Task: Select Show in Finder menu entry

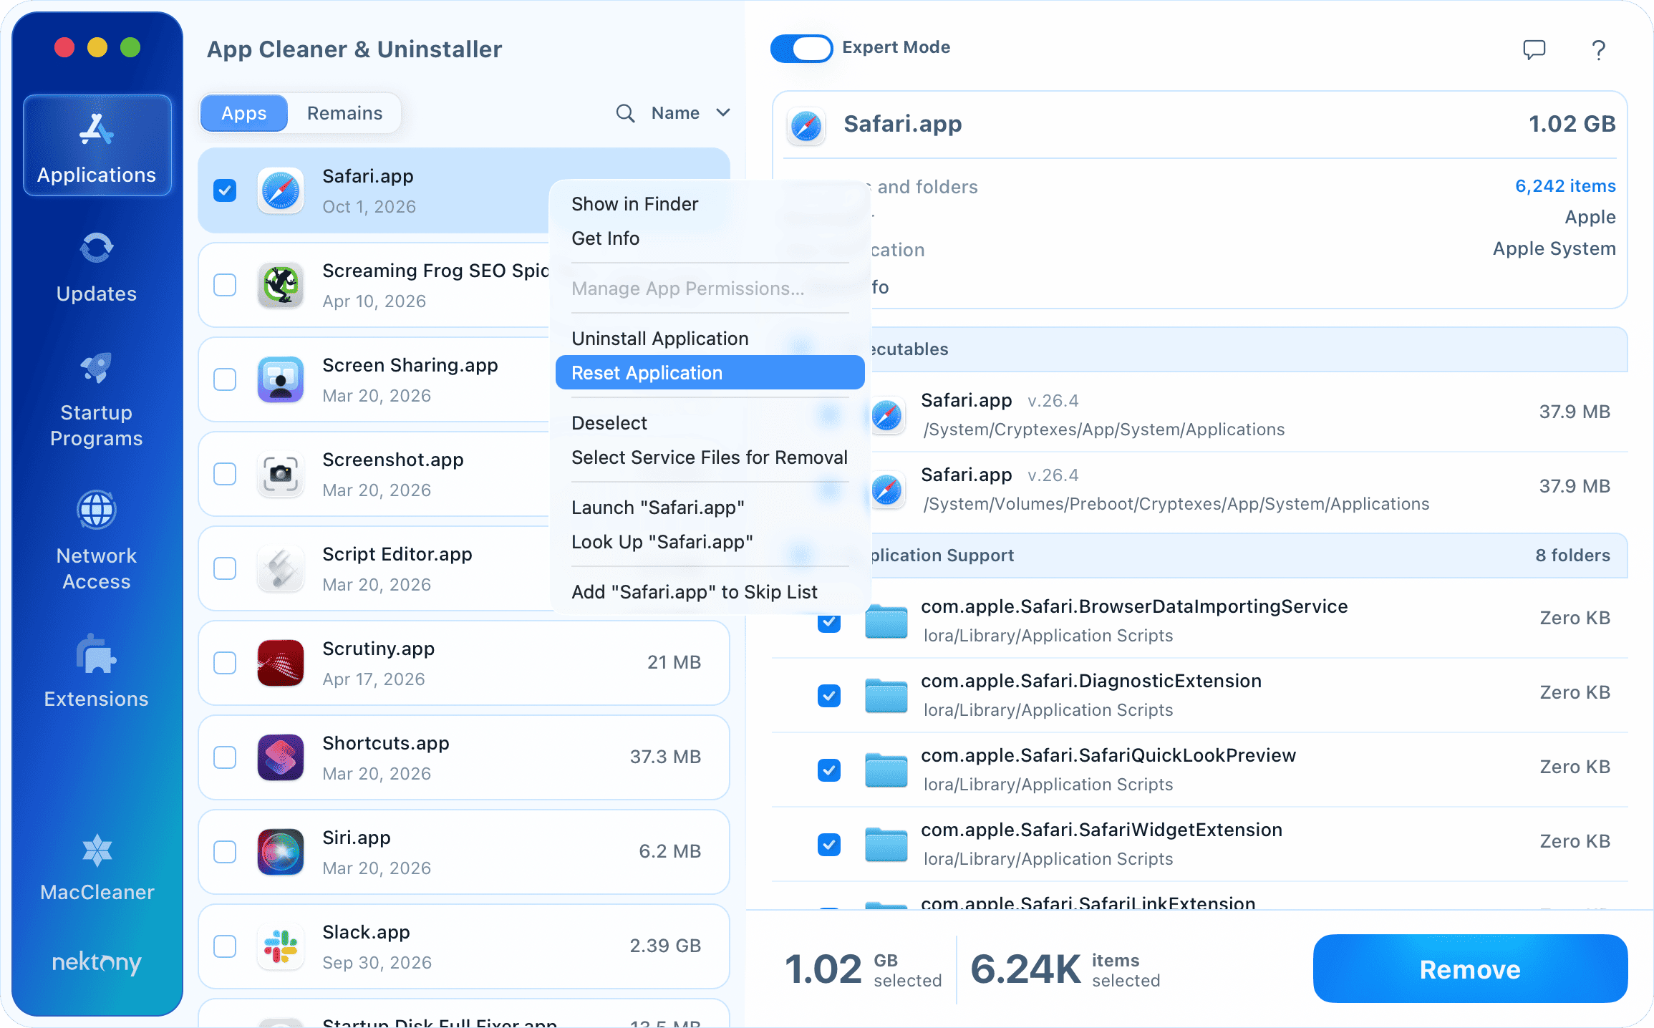Action: point(710,204)
